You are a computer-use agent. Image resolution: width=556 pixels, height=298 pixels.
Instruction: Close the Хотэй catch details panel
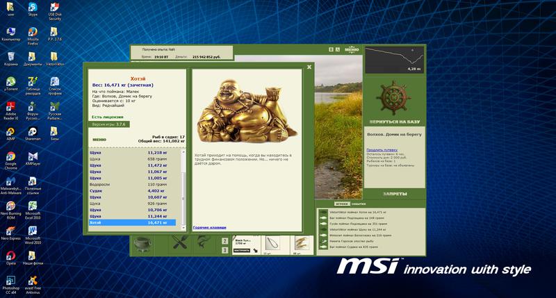309,67
